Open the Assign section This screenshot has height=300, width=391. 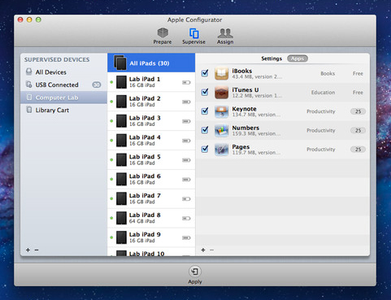225,36
